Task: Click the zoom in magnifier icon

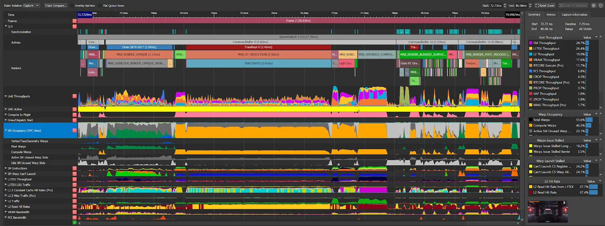Action: pos(593,6)
